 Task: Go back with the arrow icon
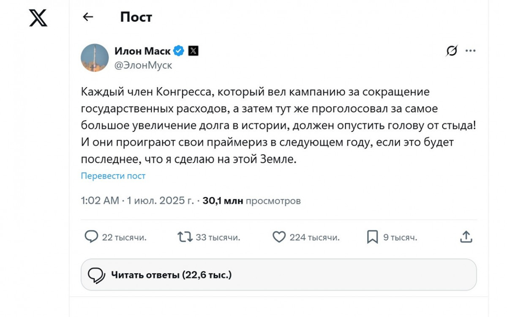click(88, 17)
